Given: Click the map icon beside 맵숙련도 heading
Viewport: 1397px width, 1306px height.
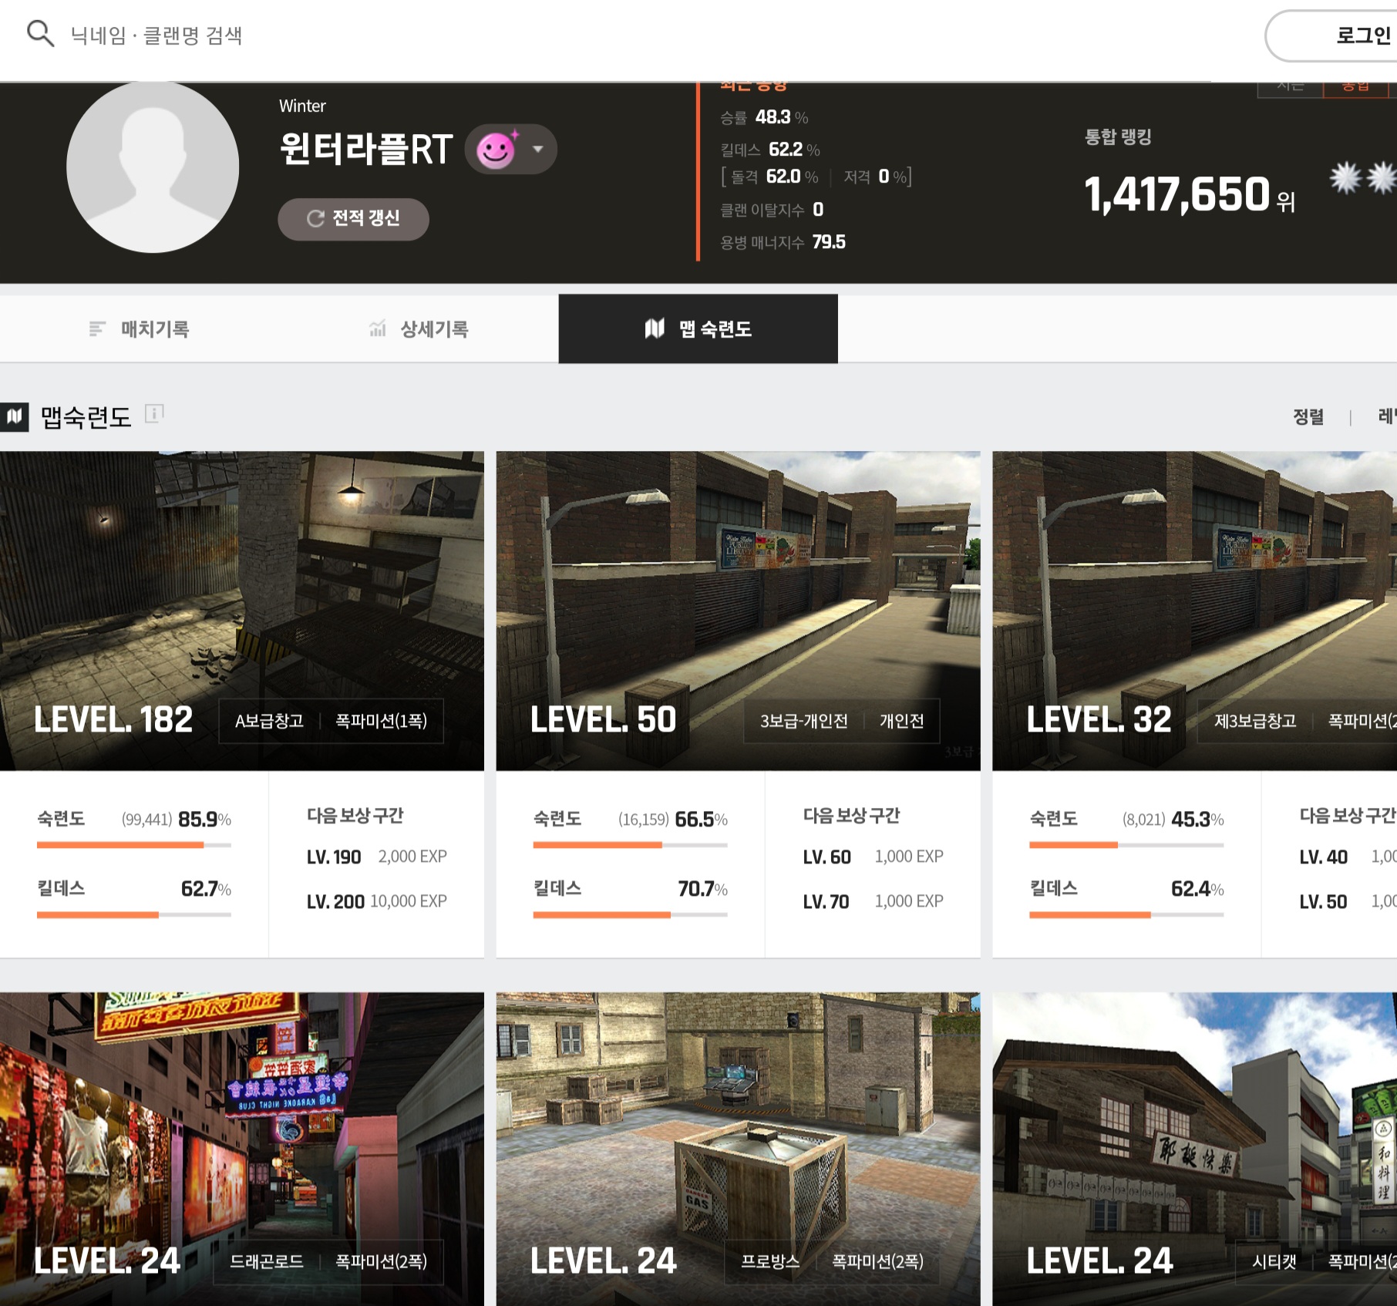Looking at the screenshot, I should pos(15,417).
